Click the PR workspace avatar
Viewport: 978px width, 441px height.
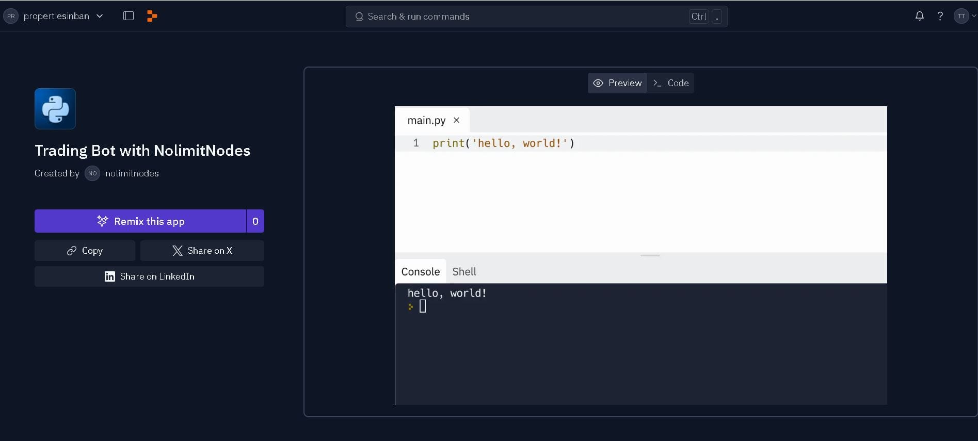[x=11, y=16]
